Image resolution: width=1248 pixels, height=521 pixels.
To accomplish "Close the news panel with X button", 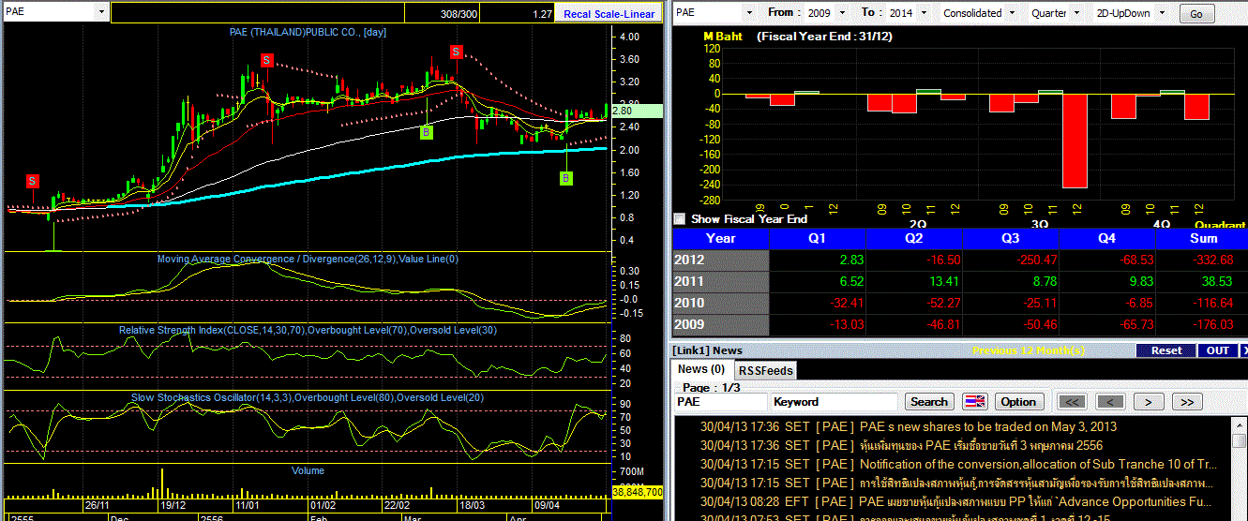I will (1244, 350).
